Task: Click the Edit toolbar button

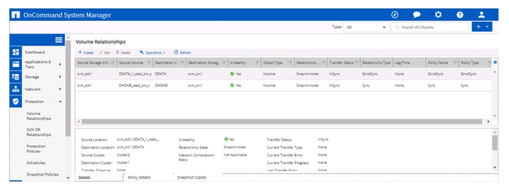Action: click(104, 52)
